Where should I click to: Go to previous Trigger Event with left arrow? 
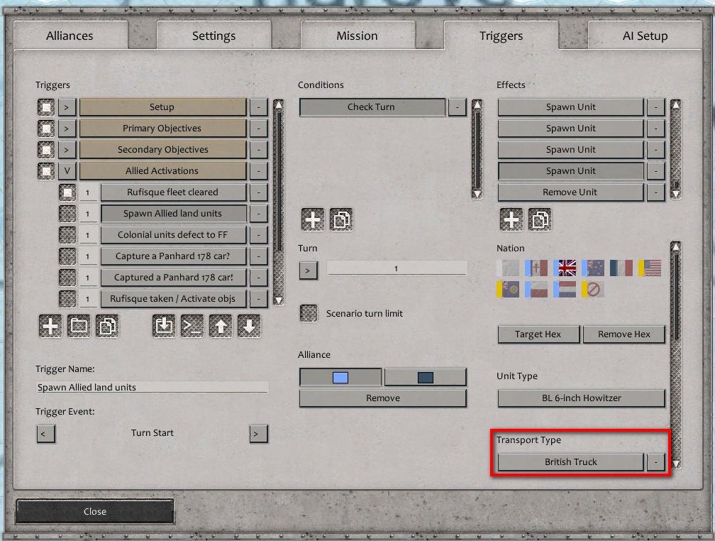point(45,434)
